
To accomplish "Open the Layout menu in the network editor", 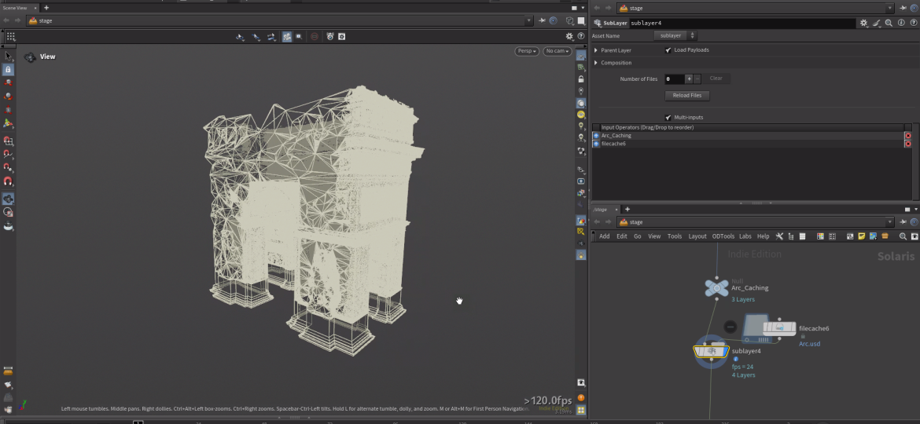I will (697, 236).
